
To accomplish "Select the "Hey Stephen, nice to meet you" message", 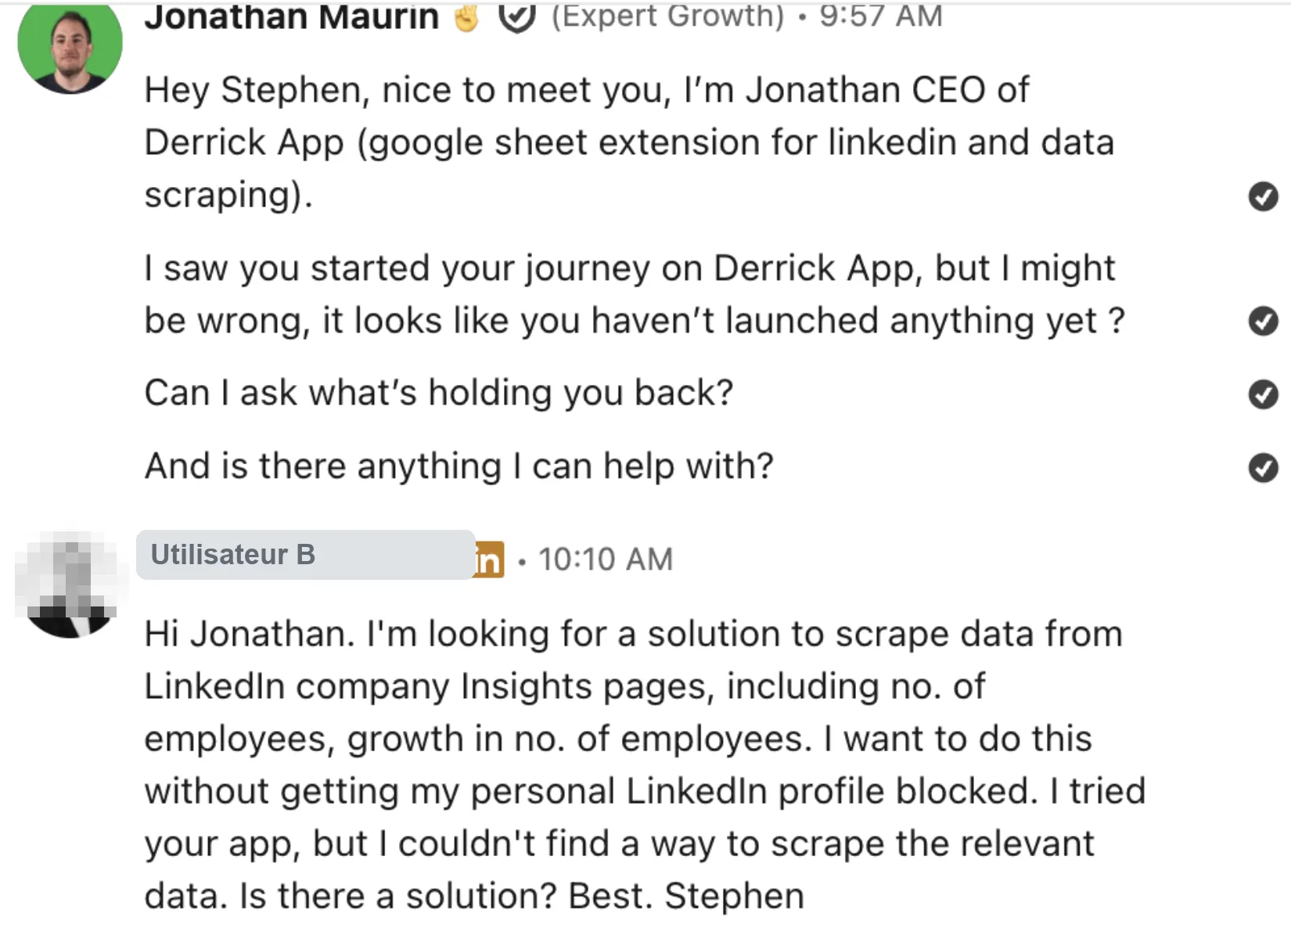I will (630, 142).
